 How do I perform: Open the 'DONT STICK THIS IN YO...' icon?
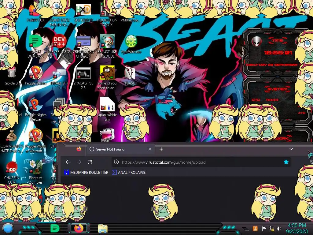(x=60, y=22)
